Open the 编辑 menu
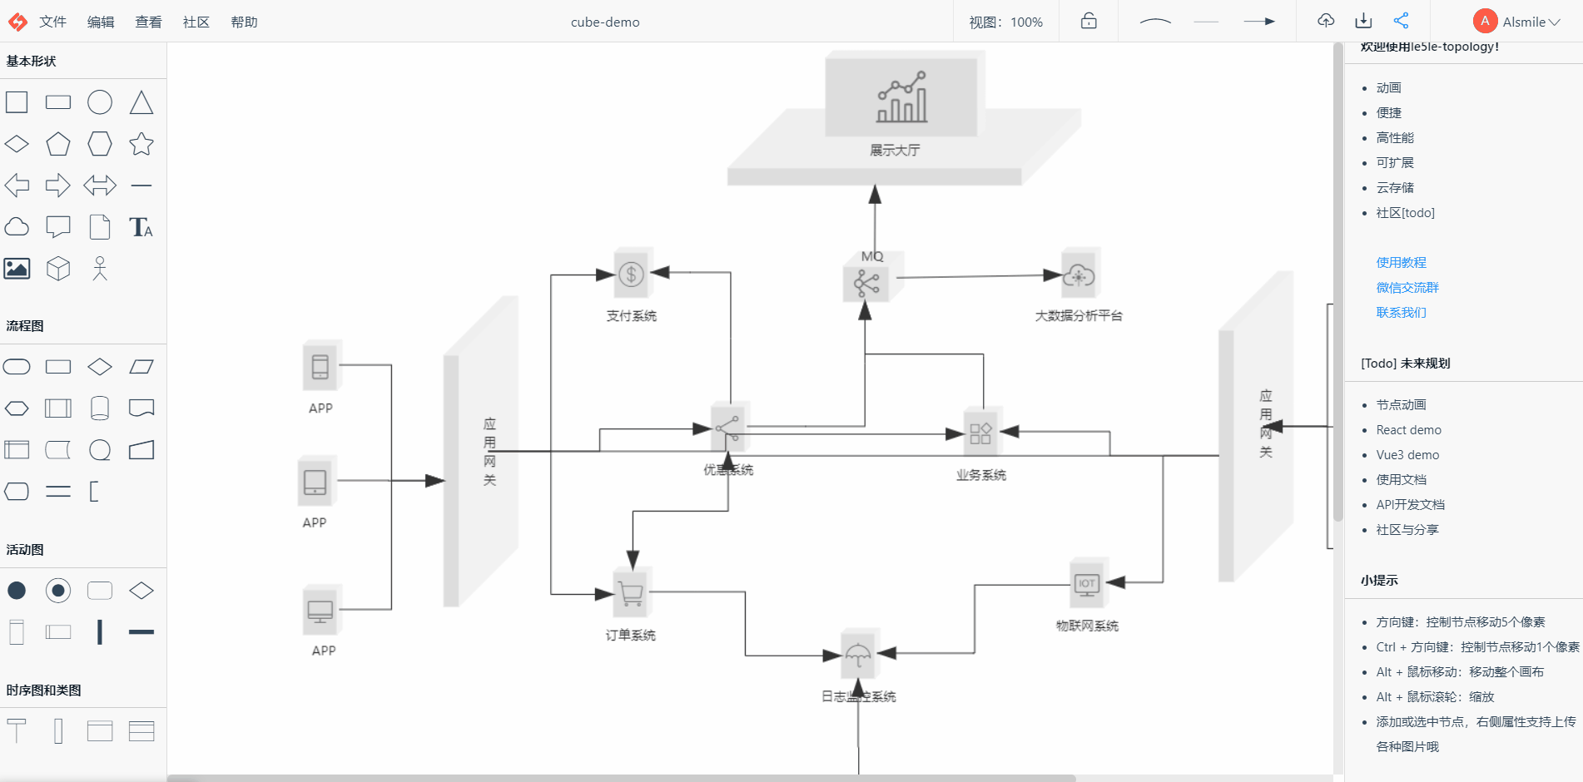The width and height of the screenshot is (1583, 782). [101, 22]
